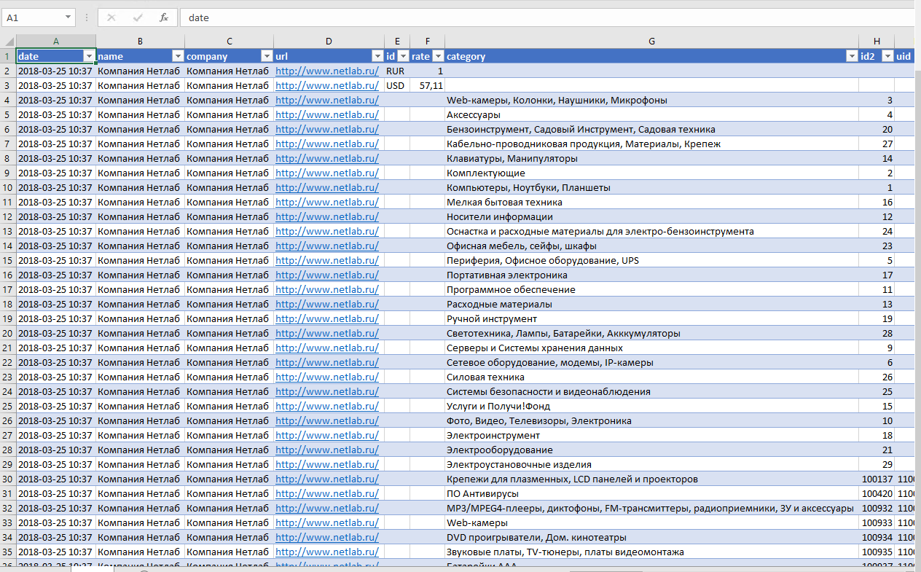Click the select-all corner triangle
This screenshot has width=921, height=572.
[x=8, y=42]
